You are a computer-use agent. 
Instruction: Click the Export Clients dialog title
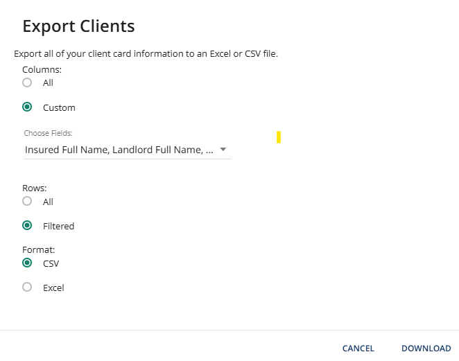78,26
